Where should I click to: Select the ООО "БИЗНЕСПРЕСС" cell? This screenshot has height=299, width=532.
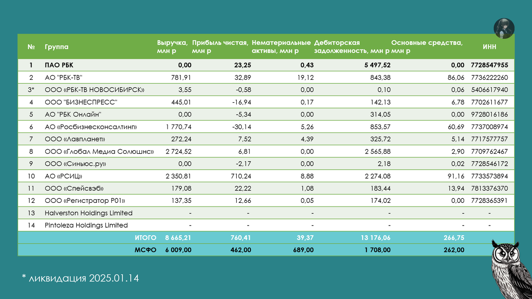tap(81, 102)
